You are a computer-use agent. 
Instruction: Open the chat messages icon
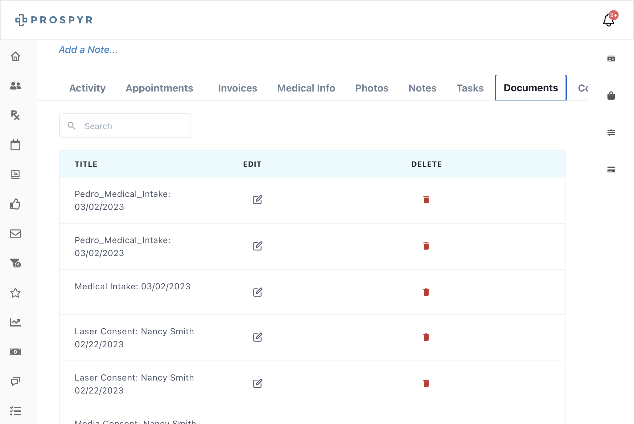coord(15,381)
